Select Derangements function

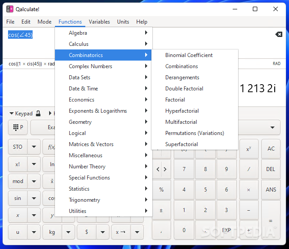195,78
